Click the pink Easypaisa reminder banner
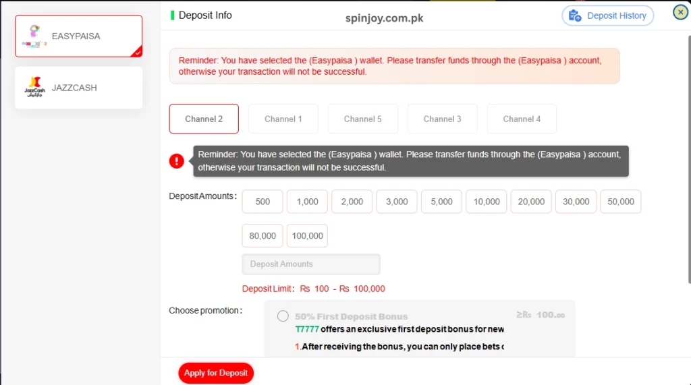Screen dimensions: 691x385 point(394,66)
